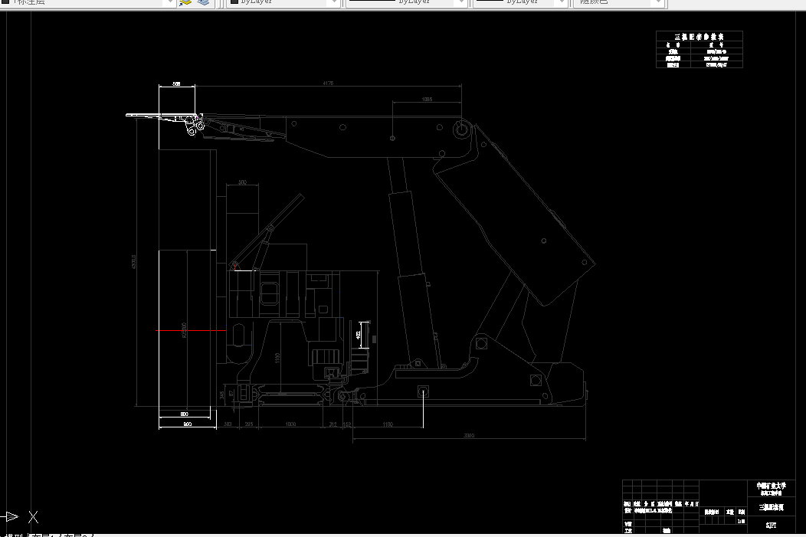Select the 295 dimension text
This screenshot has width=806, height=537.
tap(249, 424)
